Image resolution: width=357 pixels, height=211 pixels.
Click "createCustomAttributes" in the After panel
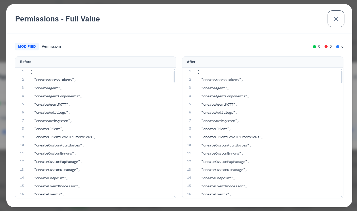[x=226, y=145]
